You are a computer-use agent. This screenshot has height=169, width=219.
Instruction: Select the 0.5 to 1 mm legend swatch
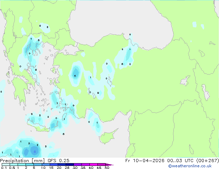tap(14, 165)
